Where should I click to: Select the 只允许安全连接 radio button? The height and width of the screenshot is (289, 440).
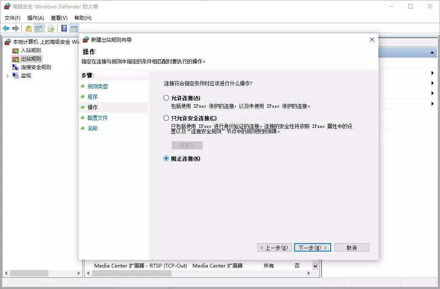tap(166, 118)
